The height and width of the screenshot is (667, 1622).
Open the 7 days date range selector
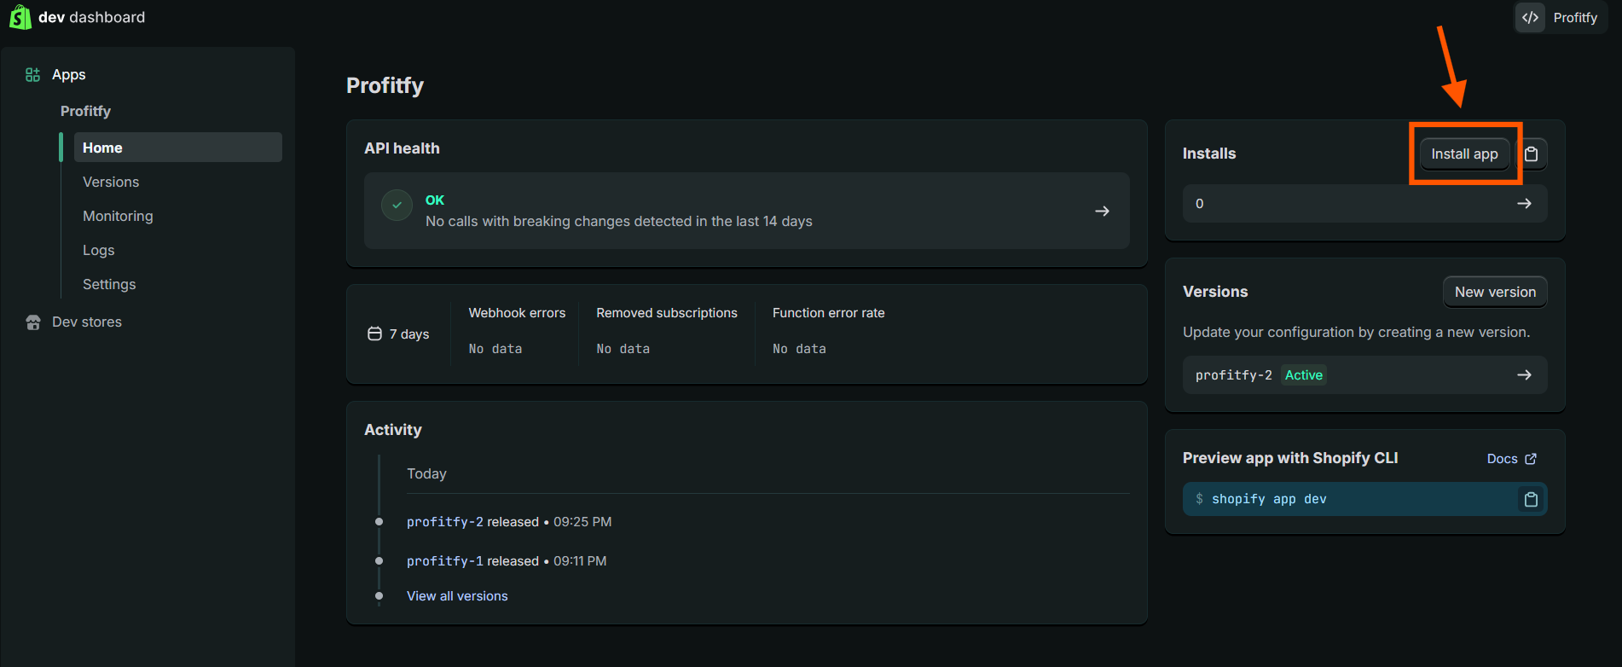coord(399,334)
